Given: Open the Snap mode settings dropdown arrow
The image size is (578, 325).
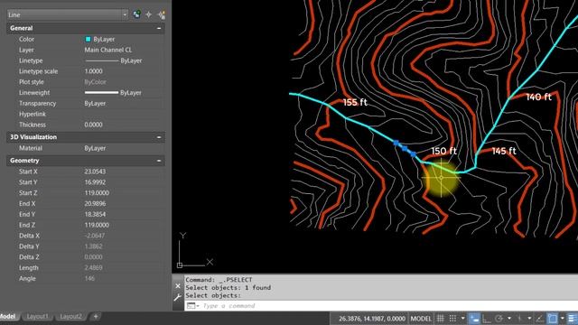Looking at the screenshot, I should pos(463,318).
